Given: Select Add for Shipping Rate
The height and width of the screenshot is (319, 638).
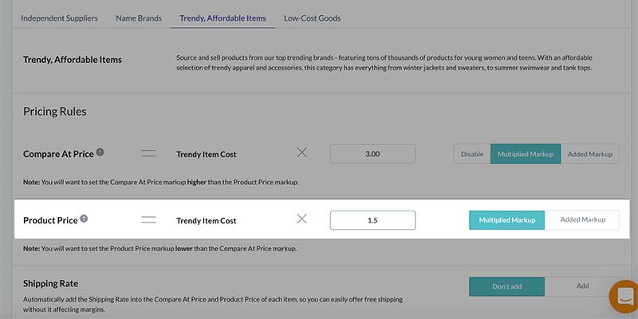Looking at the screenshot, I should [x=582, y=286].
